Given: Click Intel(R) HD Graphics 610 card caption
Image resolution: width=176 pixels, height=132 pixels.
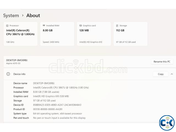Looking at the screenshot, I should (x=91, y=42).
